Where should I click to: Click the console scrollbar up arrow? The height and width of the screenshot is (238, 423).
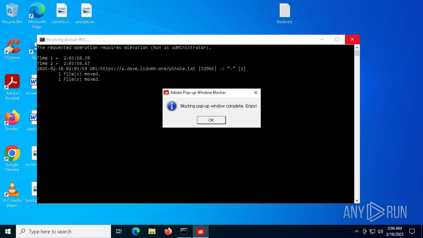click(357, 47)
